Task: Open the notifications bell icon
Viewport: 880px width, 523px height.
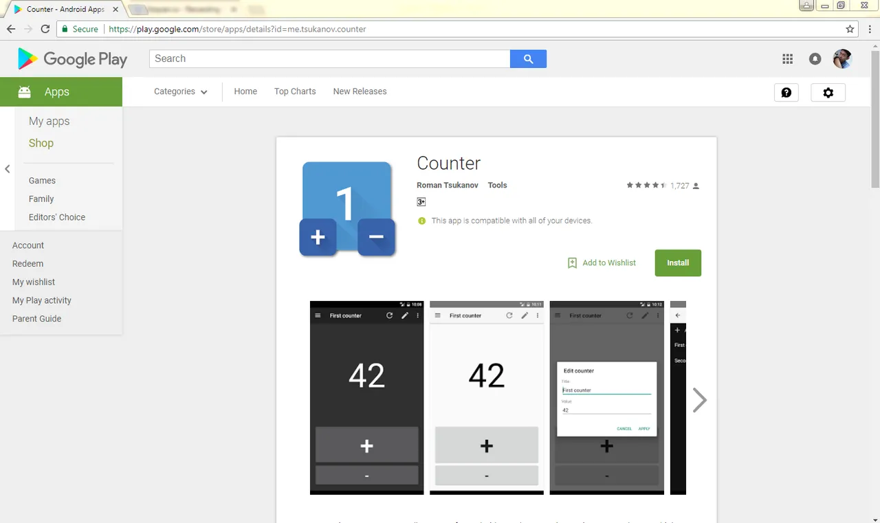Action: (815, 59)
